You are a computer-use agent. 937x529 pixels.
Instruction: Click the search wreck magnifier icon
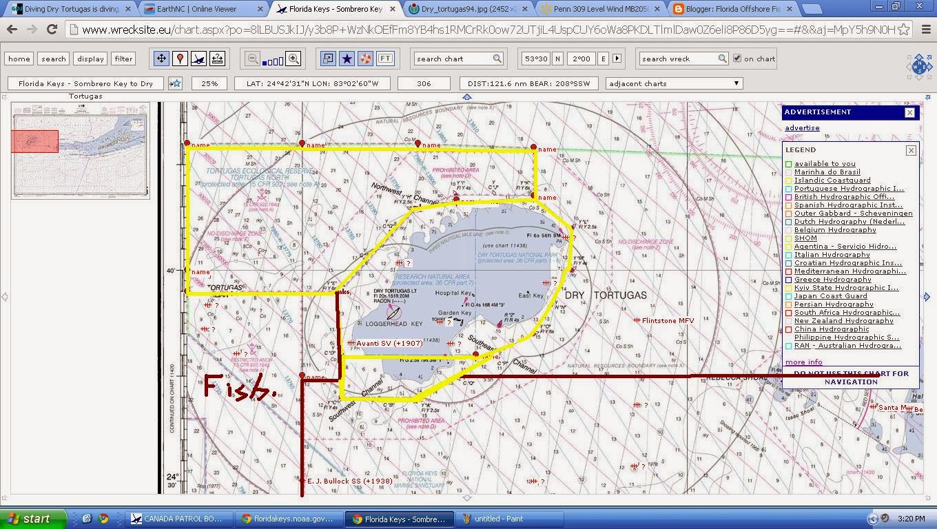[722, 59]
